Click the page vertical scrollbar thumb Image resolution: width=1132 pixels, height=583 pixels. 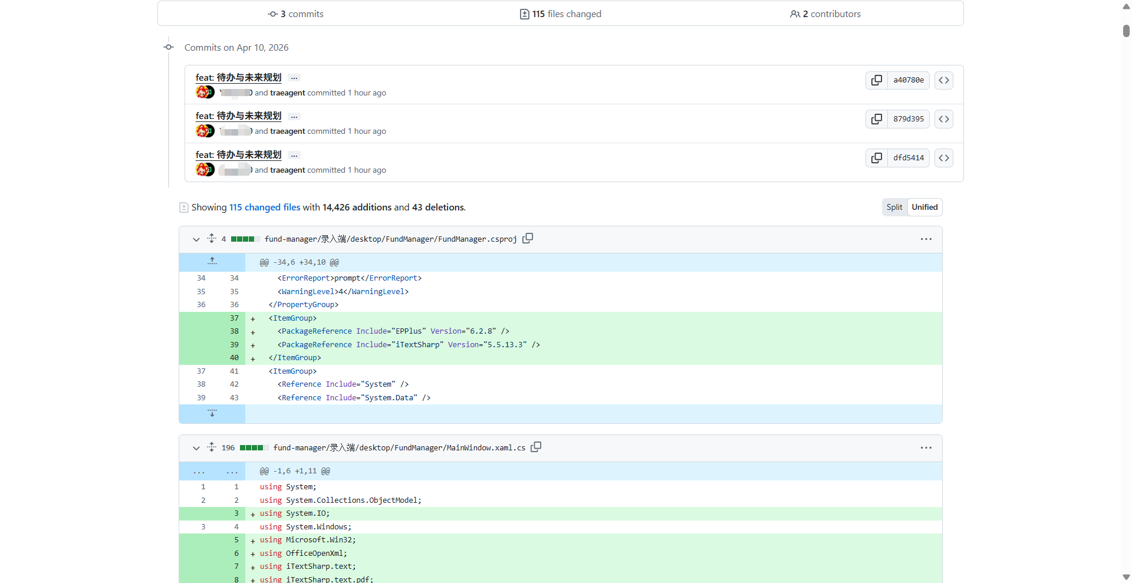point(1126,31)
